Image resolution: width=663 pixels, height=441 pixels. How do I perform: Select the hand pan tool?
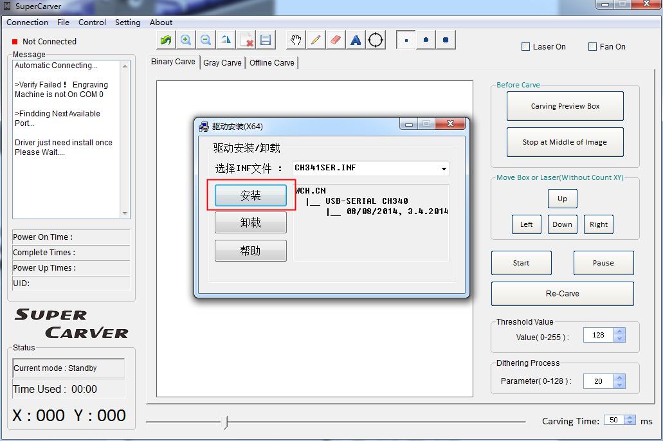point(296,40)
